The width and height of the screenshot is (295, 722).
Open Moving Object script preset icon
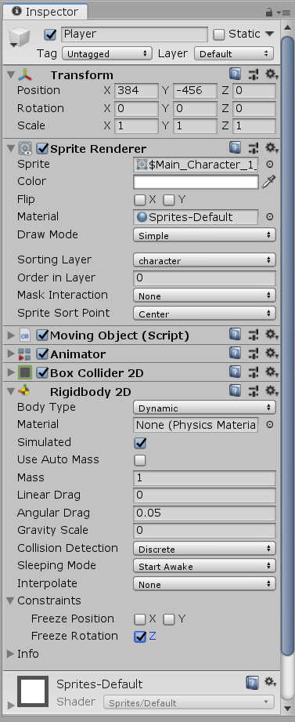click(254, 336)
